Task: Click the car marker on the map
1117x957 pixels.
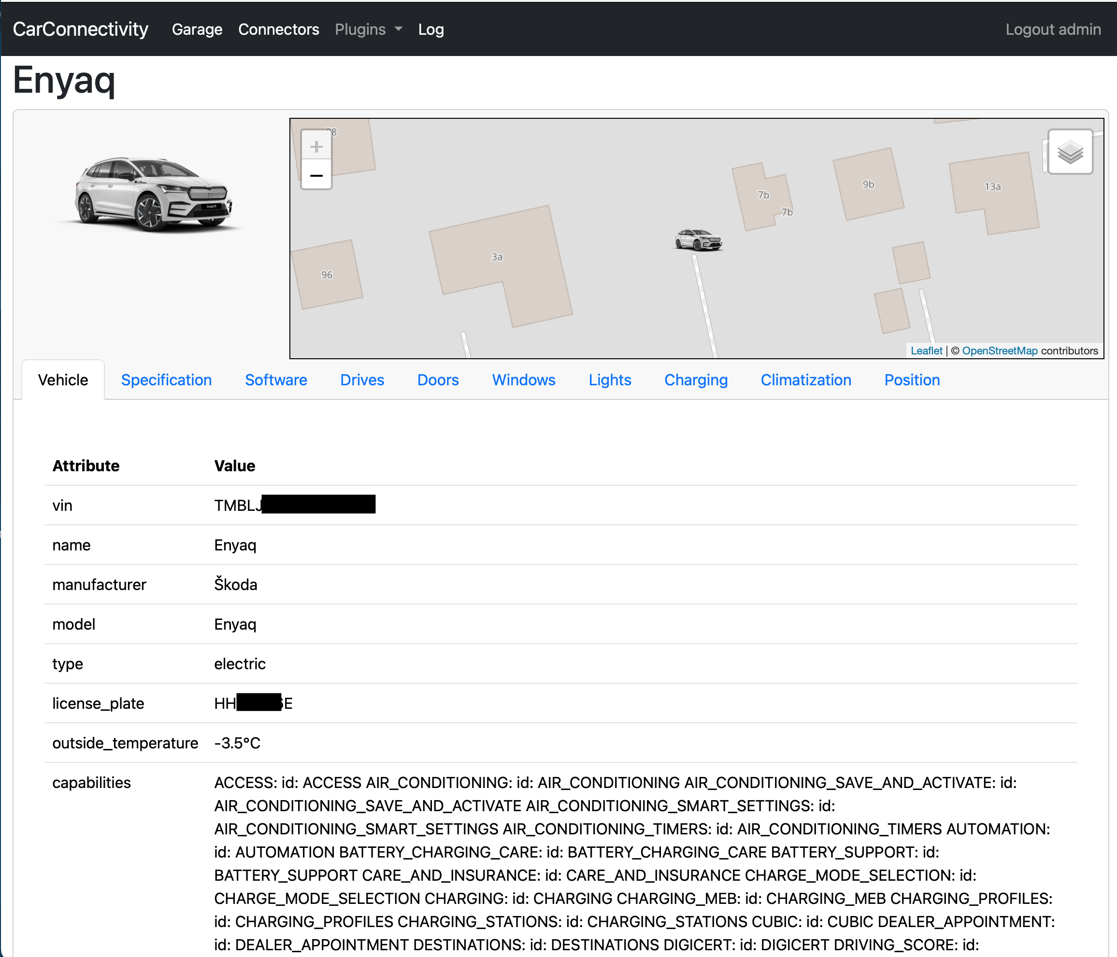Action: point(698,240)
